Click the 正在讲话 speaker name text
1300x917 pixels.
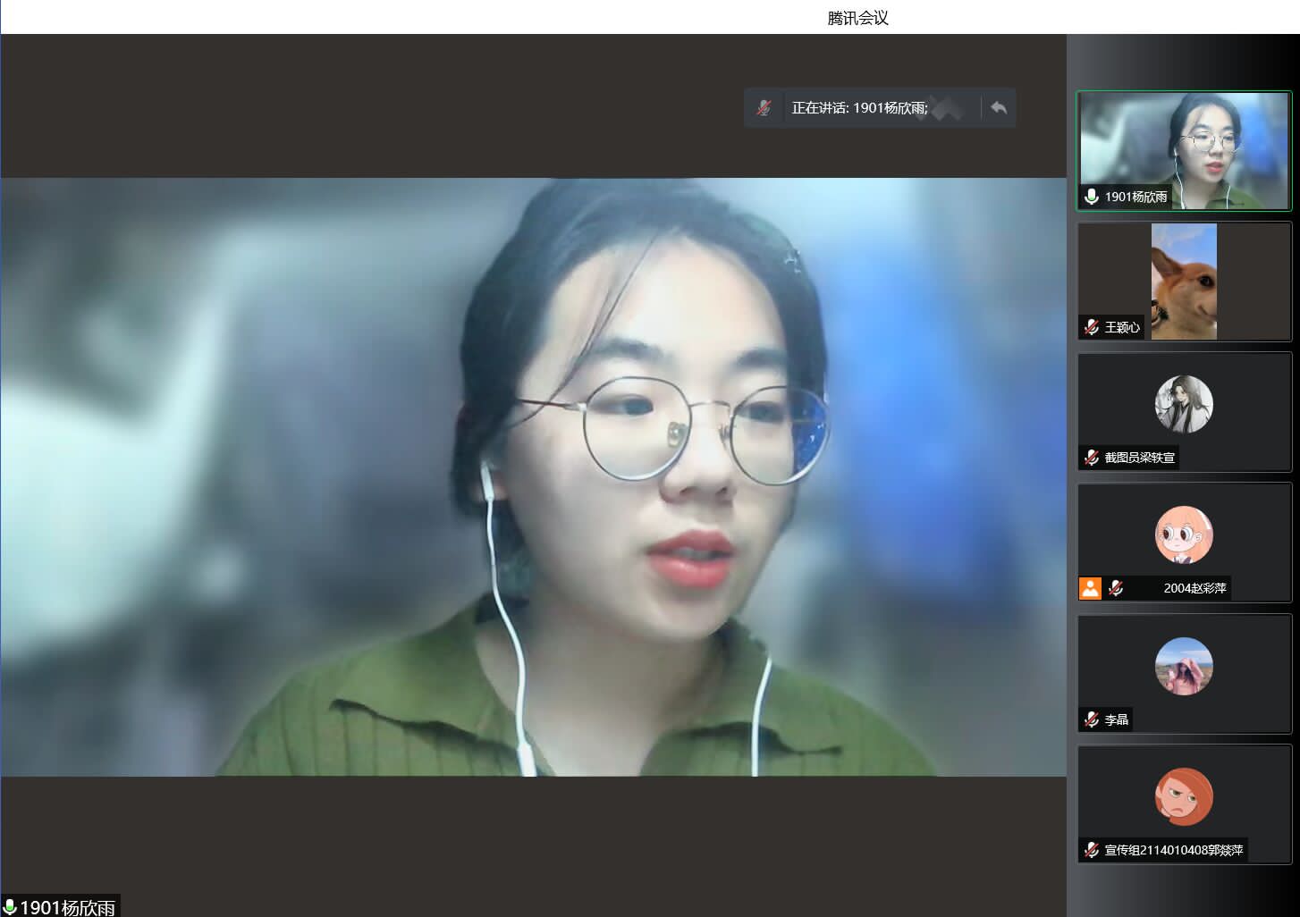click(x=859, y=108)
